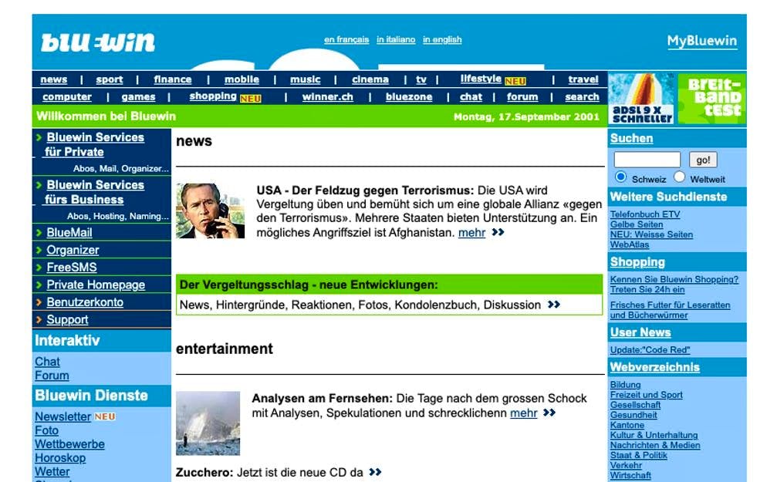
Task: Open the Breitband test banner
Action: click(x=711, y=98)
